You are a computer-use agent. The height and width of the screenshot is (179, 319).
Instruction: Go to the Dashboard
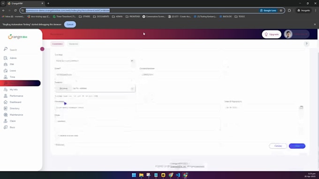15,102
